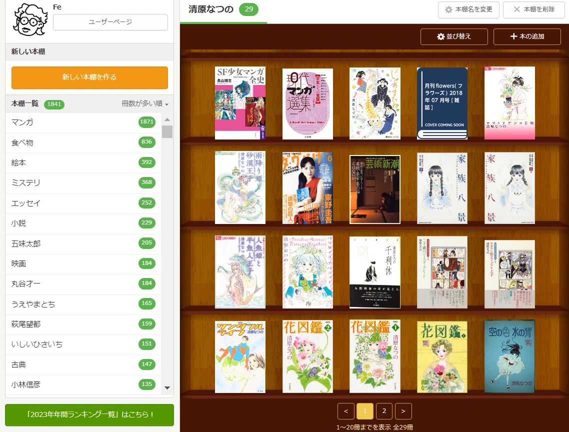Click the user avatar cartoon icon
Screen dimensions: 569x432
pyautogui.click(x=30, y=20)
